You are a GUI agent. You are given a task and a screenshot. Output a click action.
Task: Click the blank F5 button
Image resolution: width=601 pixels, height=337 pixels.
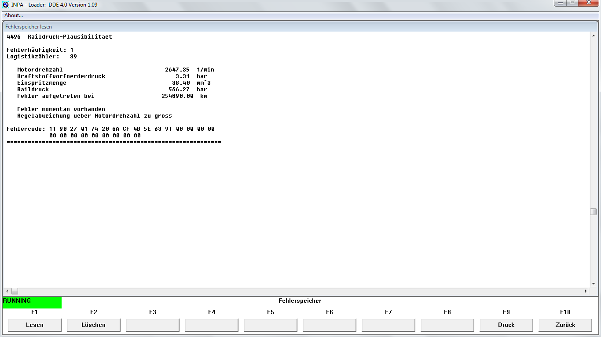(271, 325)
